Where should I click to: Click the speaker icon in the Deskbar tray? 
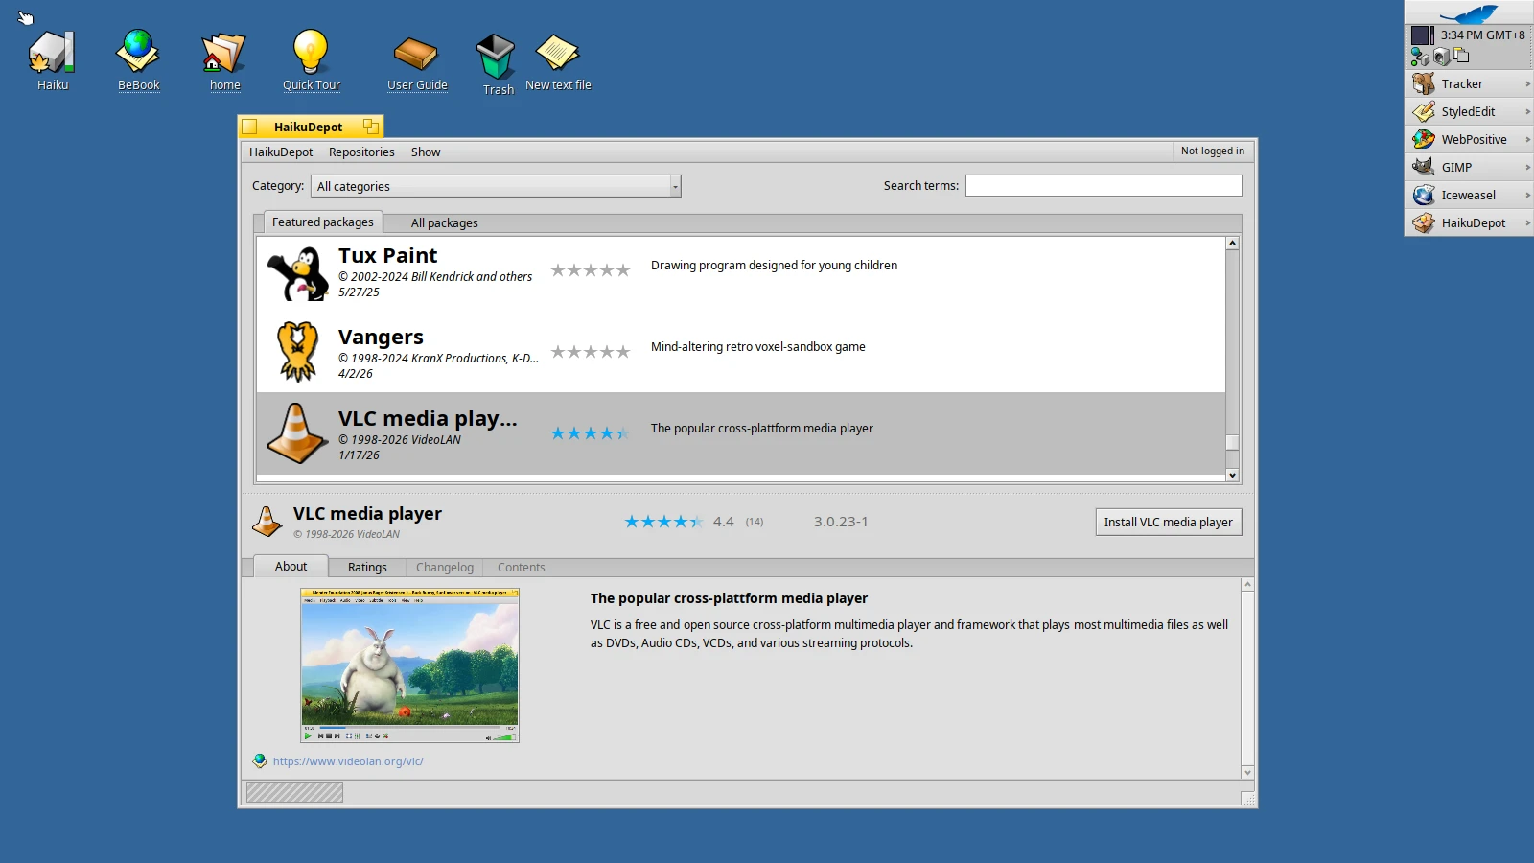click(x=1441, y=56)
